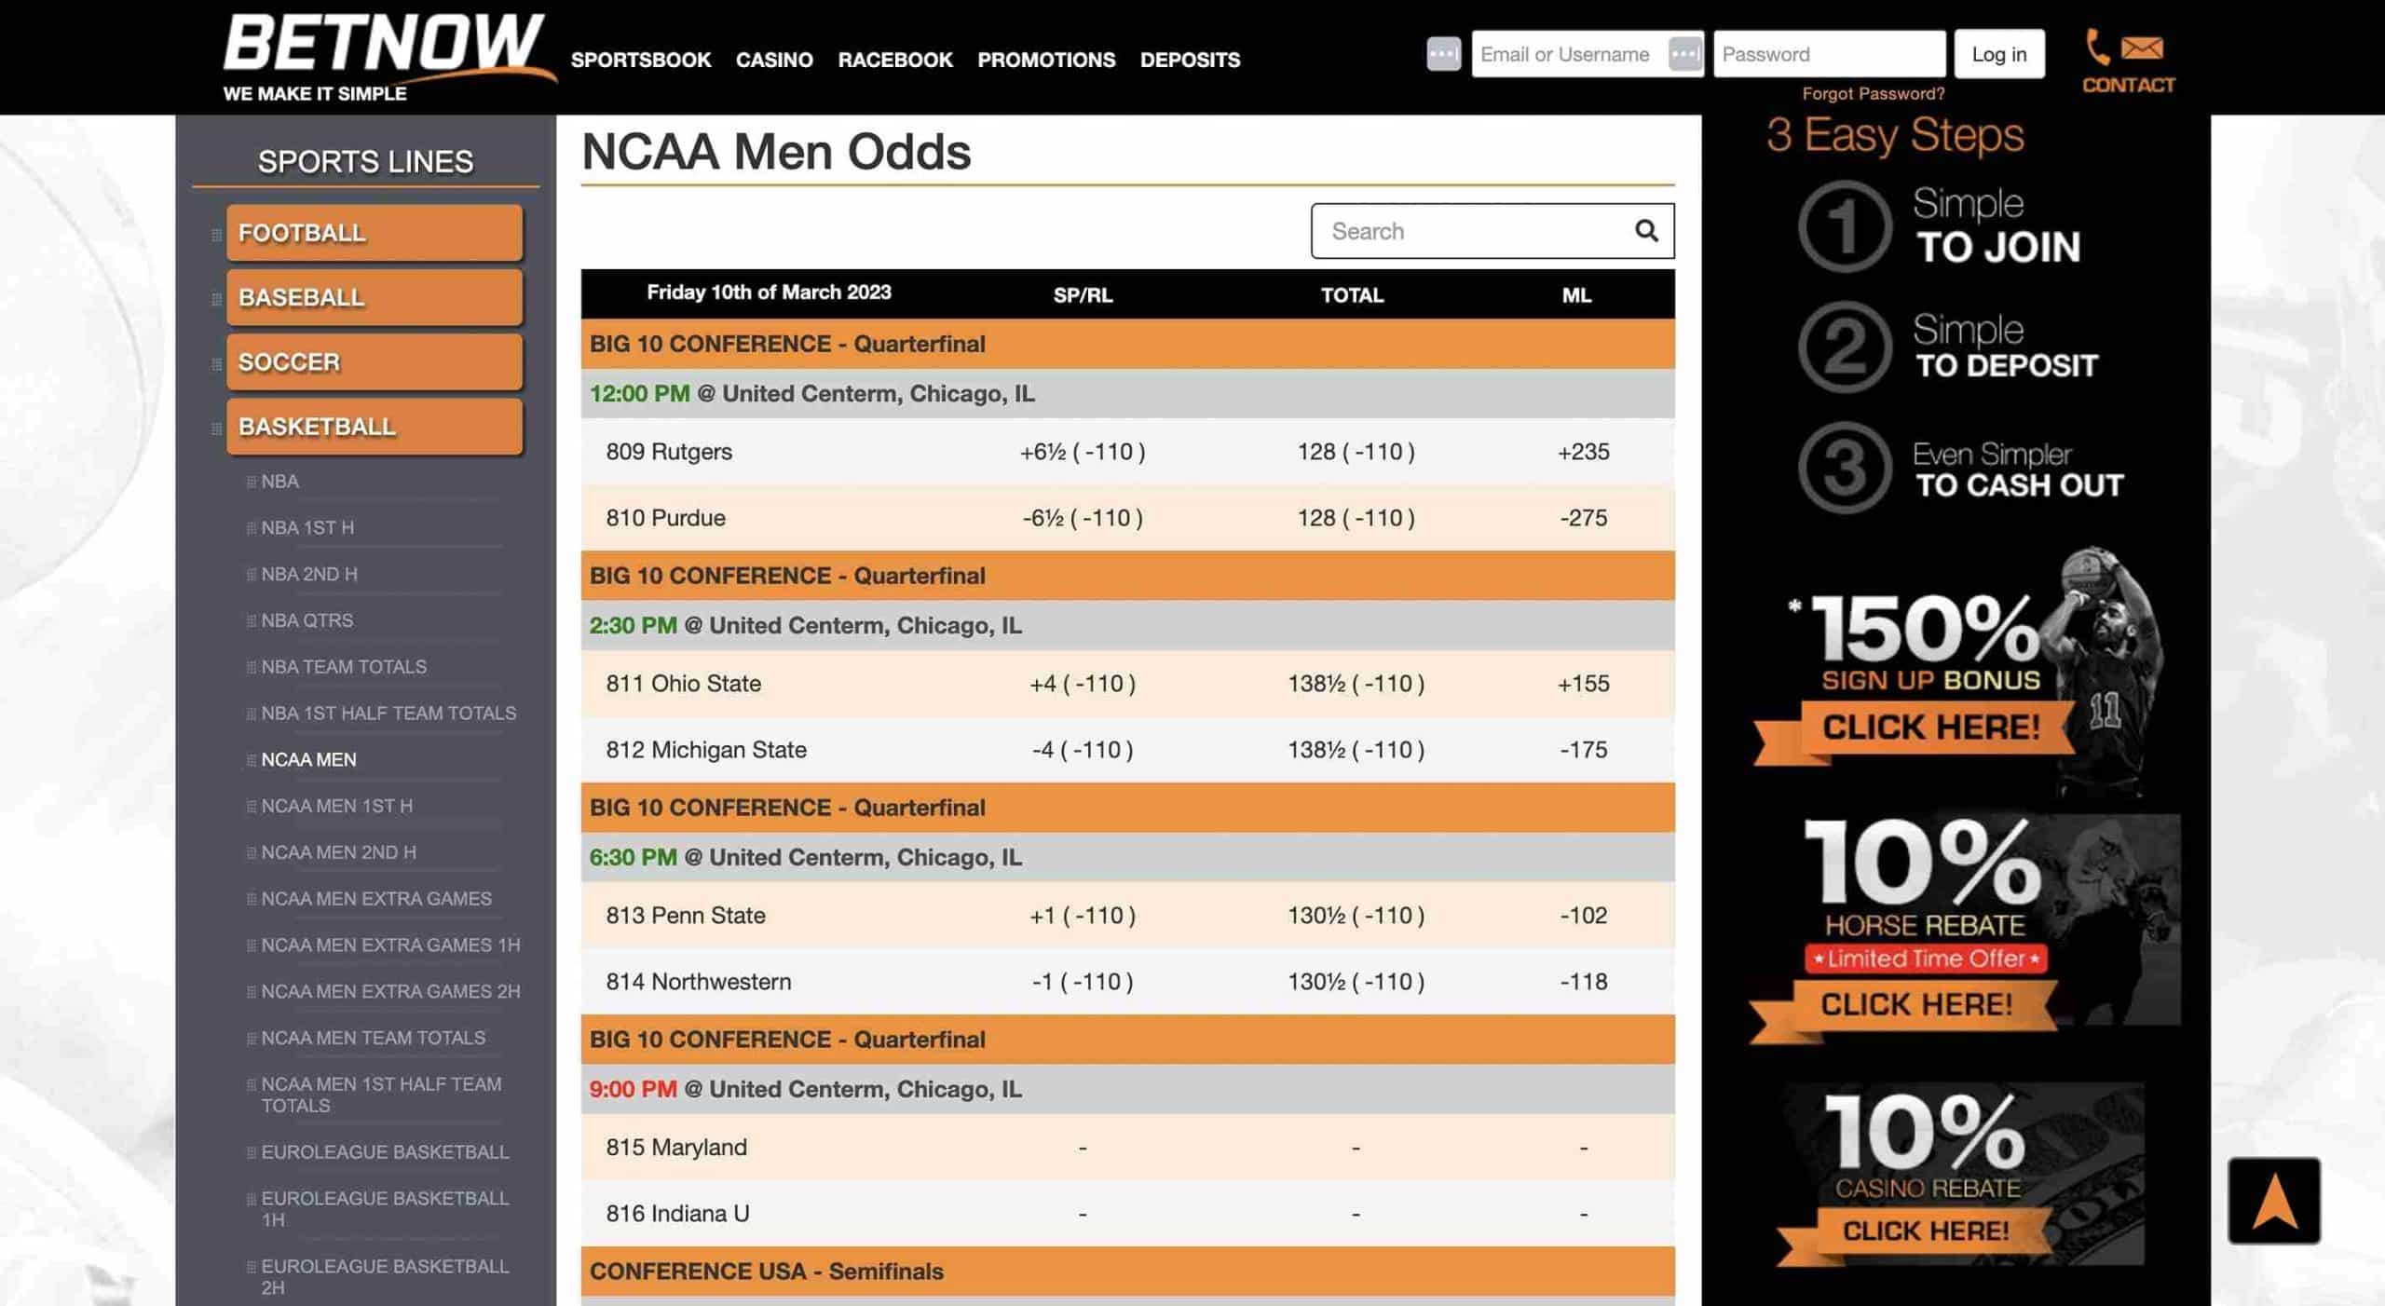The image size is (2385, 1306).
Task: Select Purdue -275 moneyline
Action: pos(1583,518)
